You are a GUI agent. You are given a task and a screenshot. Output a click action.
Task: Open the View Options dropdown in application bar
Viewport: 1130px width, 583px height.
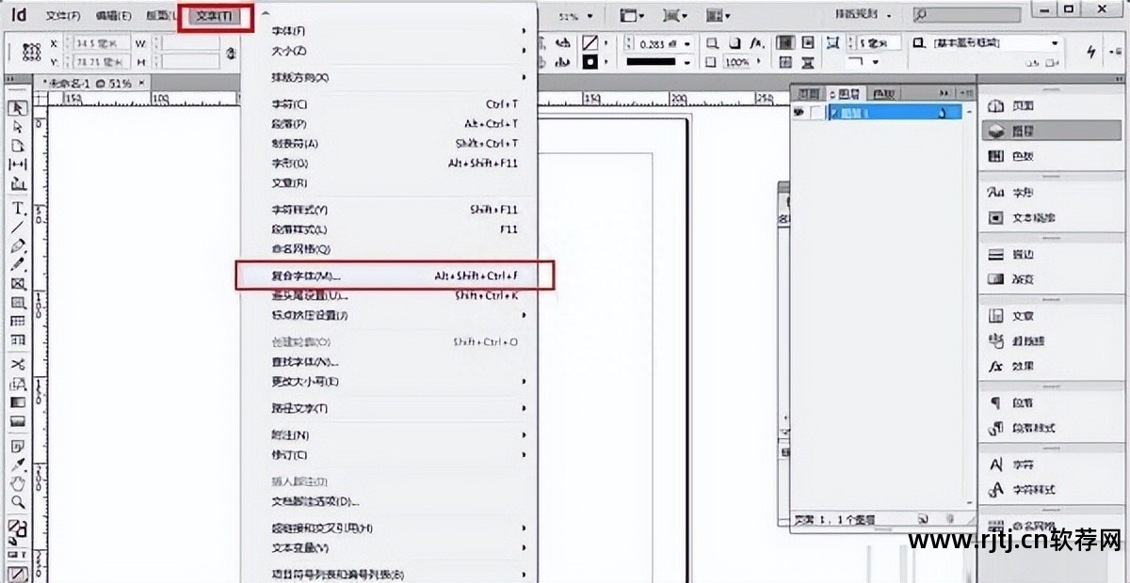point(632,16)
